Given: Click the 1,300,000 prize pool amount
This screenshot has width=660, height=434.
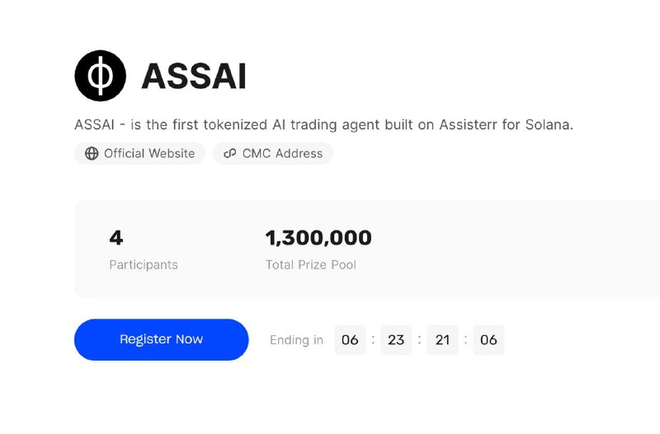Looking at the screenshot, I should [x=318, y=238].
